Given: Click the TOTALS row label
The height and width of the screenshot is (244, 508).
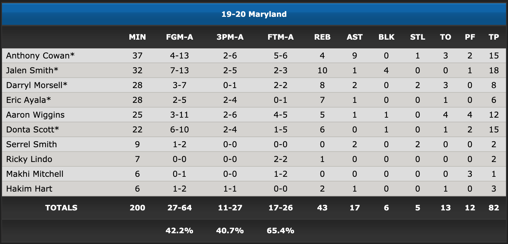Looking at the screenshot, I should pyautogui.click(x=61, y=208).
